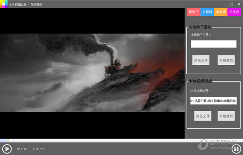Click the 本地种子位置 input field
Screen dimensions: 243x155
(x=213, y=44)
